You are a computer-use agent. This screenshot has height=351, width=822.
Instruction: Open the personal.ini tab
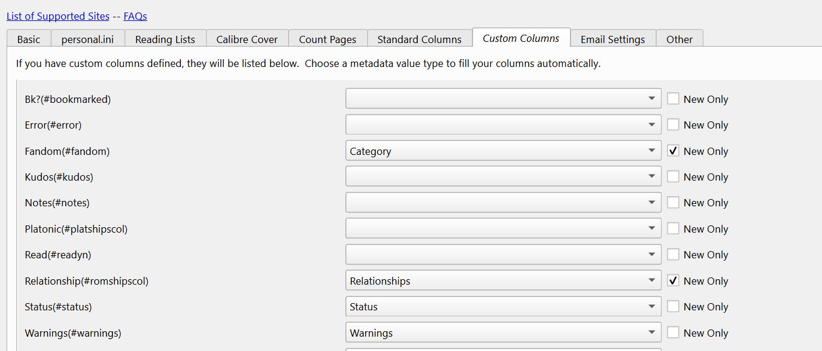pyautogui.click(x=87, y=39)
